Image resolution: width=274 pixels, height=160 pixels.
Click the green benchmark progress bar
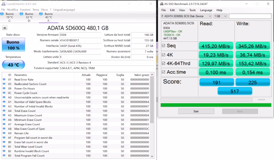coord(216,105)
